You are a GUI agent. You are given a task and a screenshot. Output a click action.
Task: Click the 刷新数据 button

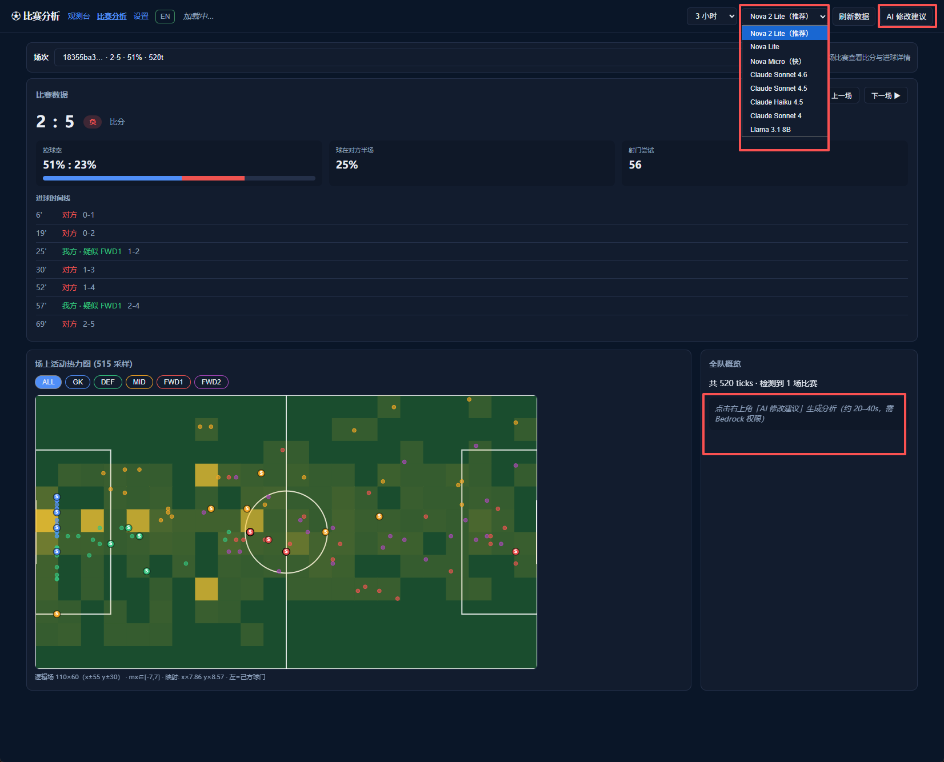[854, 16]
